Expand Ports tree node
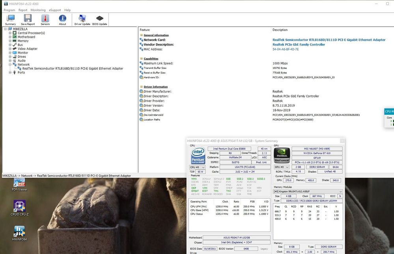This screenshot has height=254, width=394. coord(10,72)
